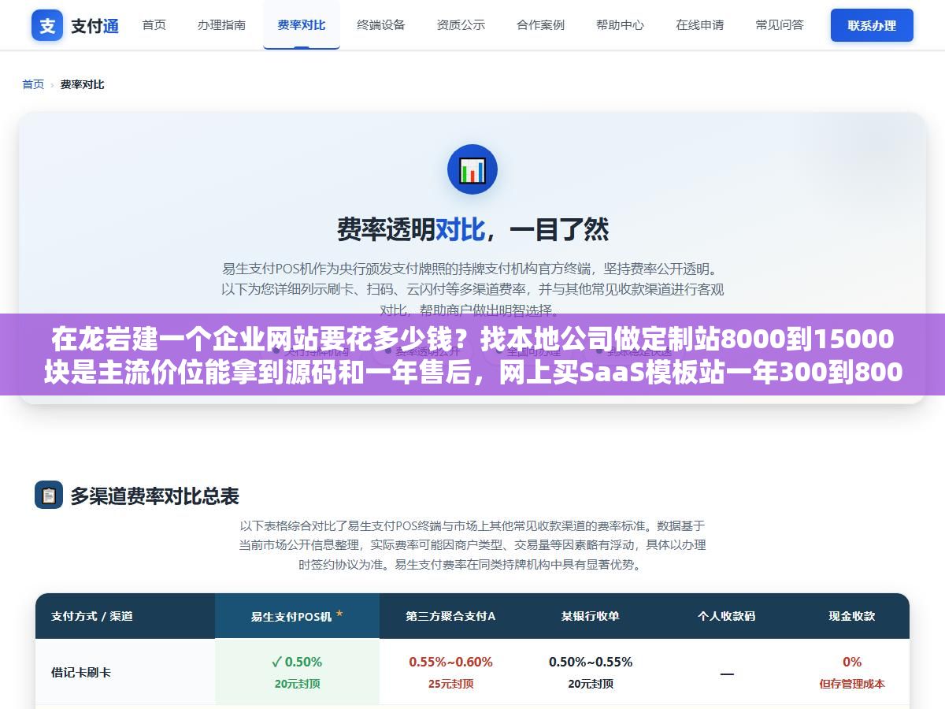Click the 借记卡刷卡 row label
The width and height of the screenshot is (945, 709).
point(81,673)
